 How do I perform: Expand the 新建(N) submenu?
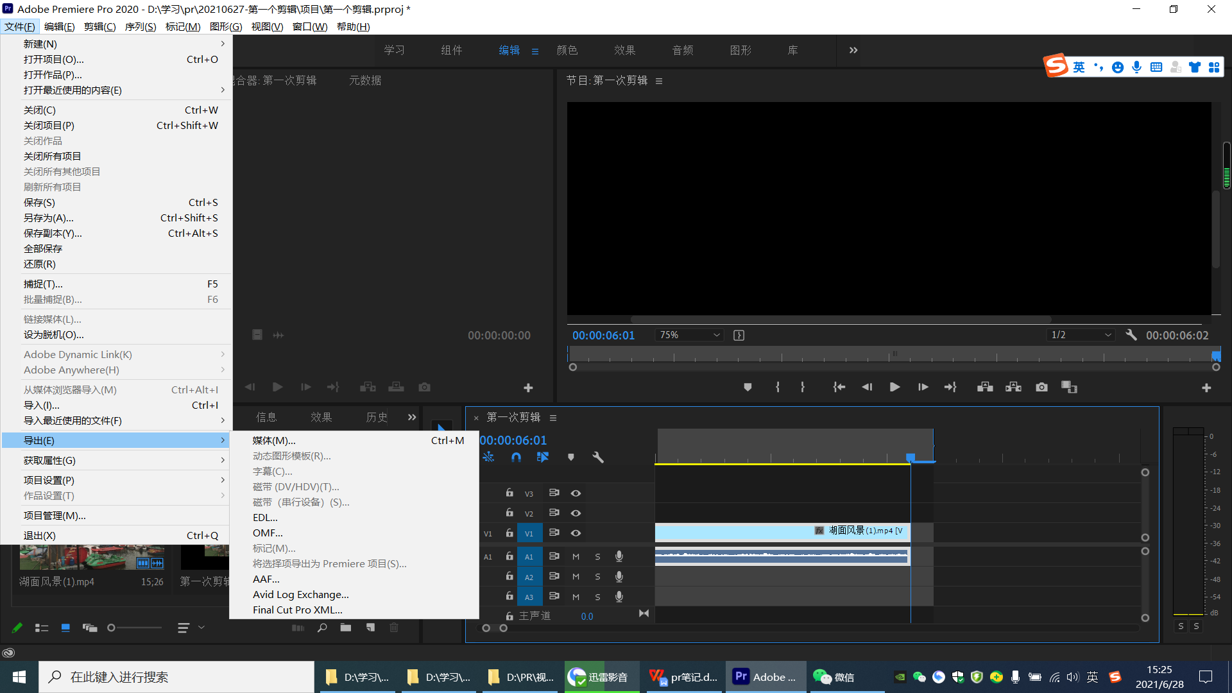point(116,44)
